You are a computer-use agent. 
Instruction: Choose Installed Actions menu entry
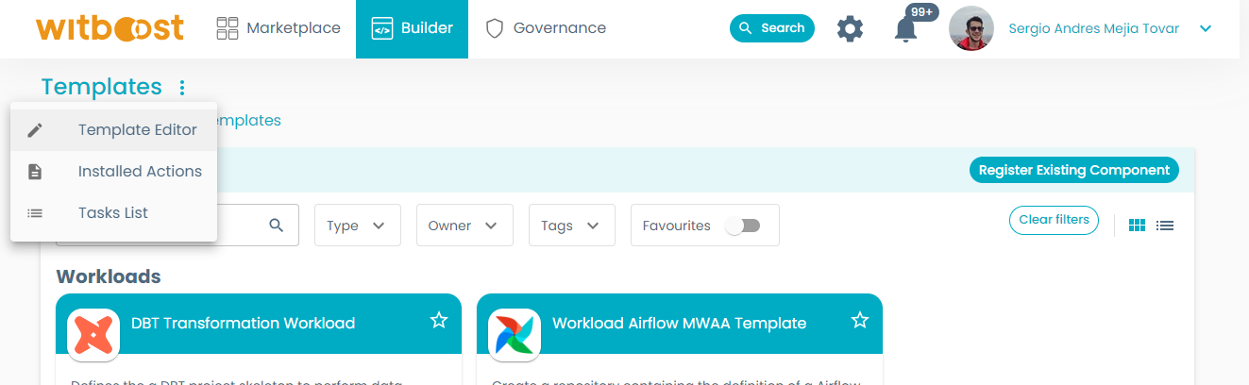tap(140, 172)
